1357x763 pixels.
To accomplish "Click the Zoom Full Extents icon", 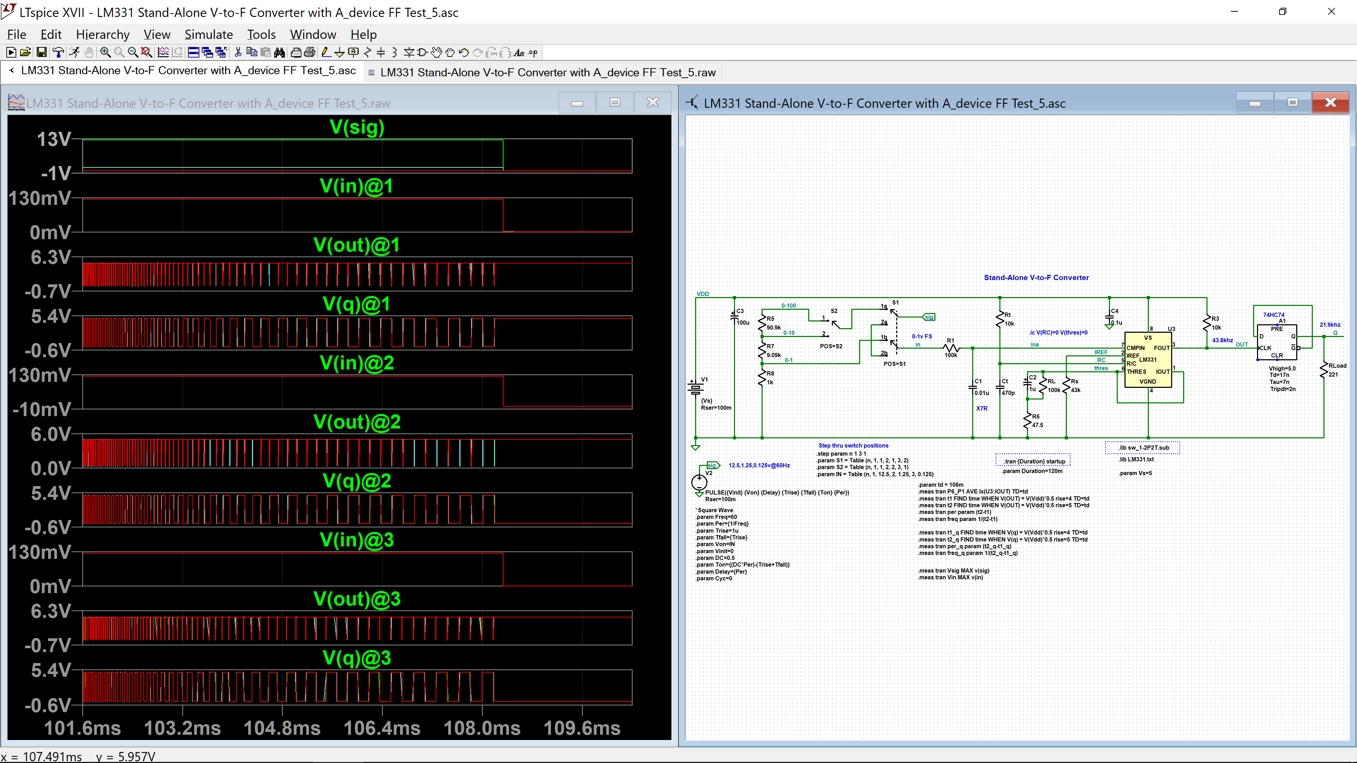I will point(146,52).
